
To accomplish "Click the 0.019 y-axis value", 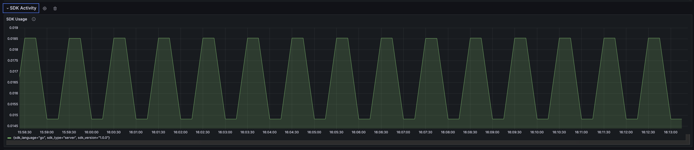I will pos(14,28).
